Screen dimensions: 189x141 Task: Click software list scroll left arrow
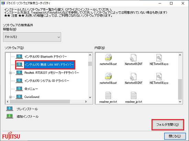pyautogui.click(x=8, y=102)
